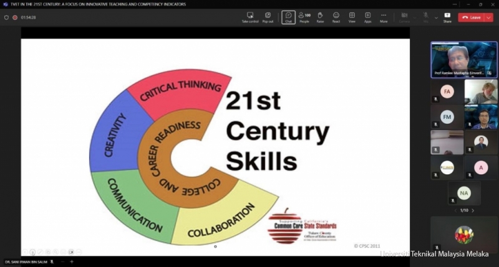Expand the camera options arrow
This screenshot has height=267, width=499.
click(x=414, y=17)
